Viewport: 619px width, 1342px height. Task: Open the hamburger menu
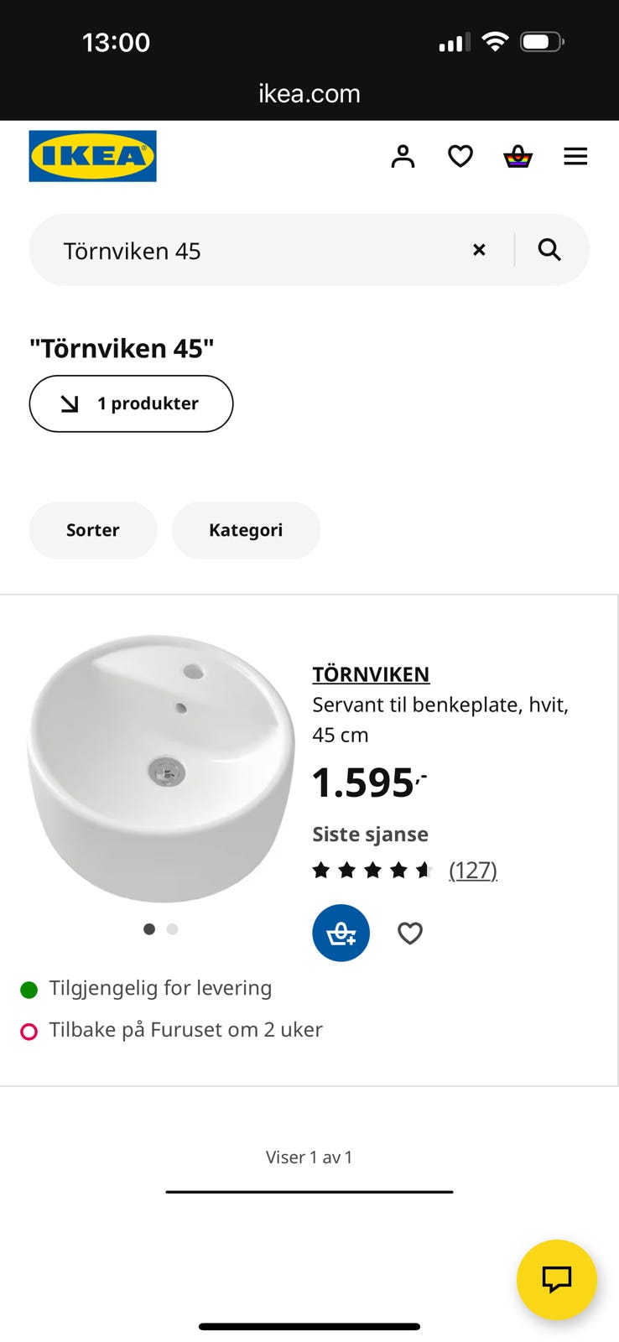(x=575, y=156)
